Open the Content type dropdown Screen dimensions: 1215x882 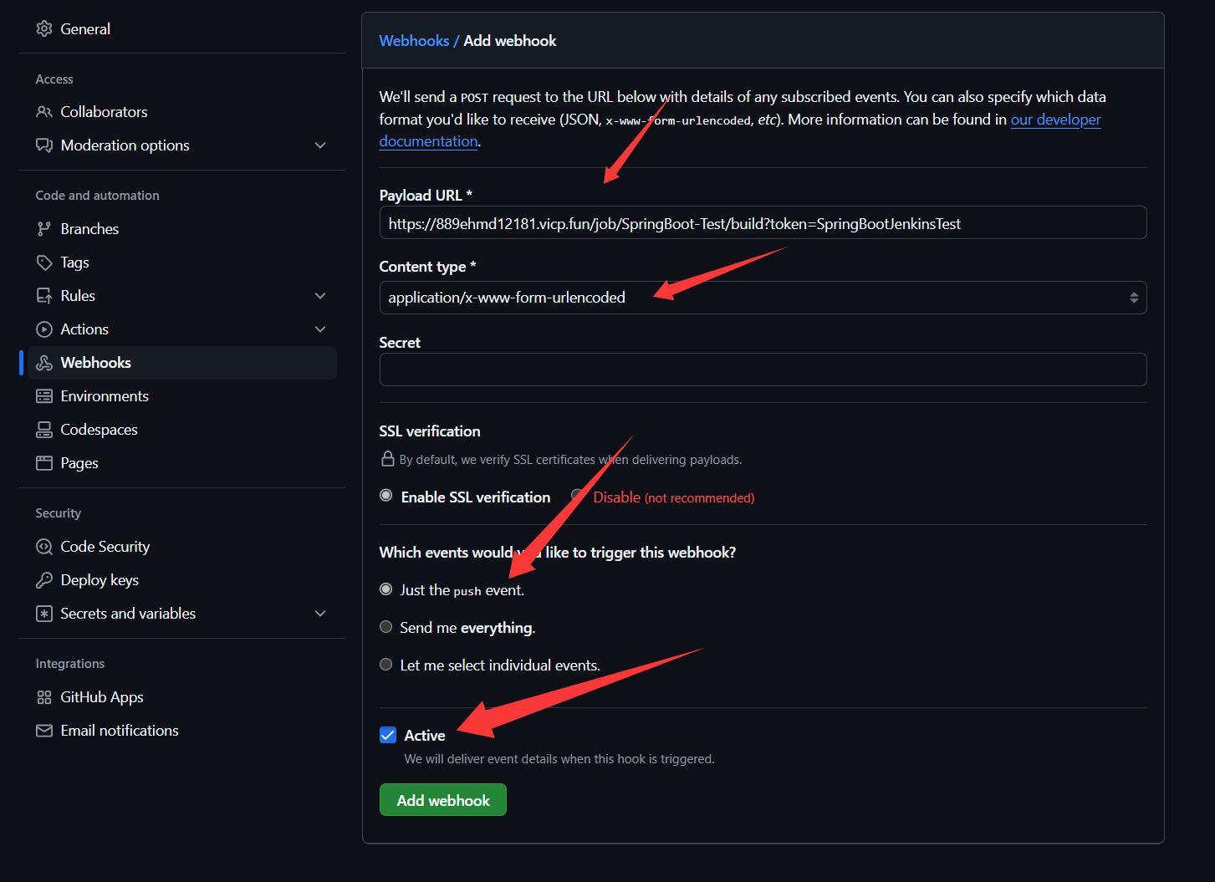pyautogui.click(x=762, y=298)
